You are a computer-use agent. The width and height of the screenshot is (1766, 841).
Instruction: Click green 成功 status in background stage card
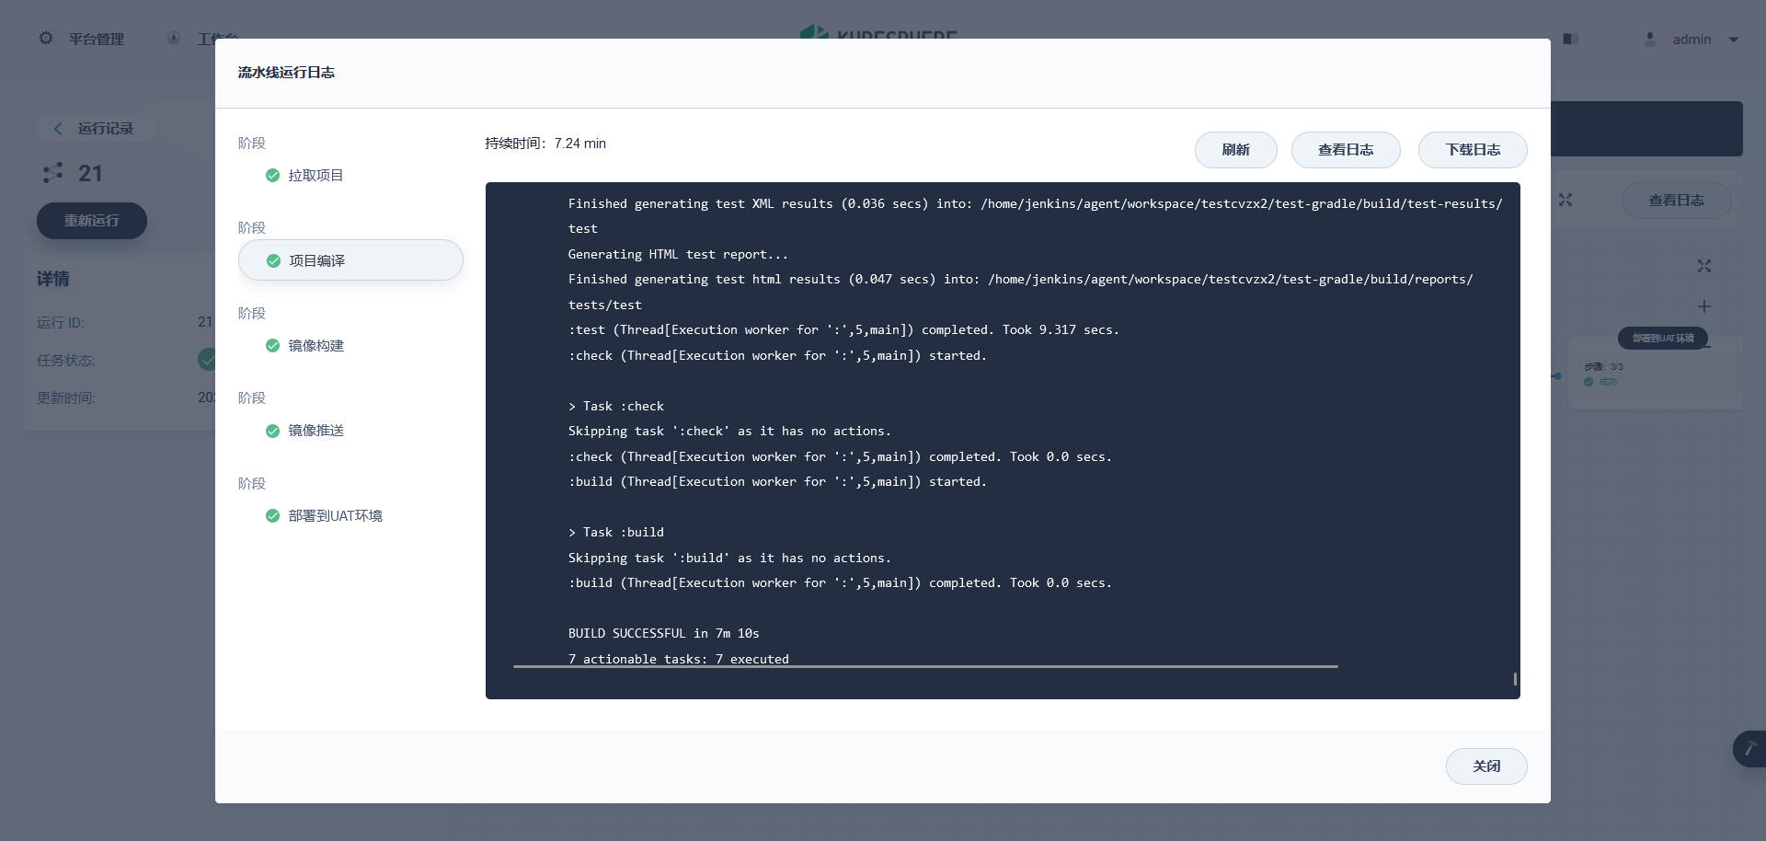coord(1600,382)
